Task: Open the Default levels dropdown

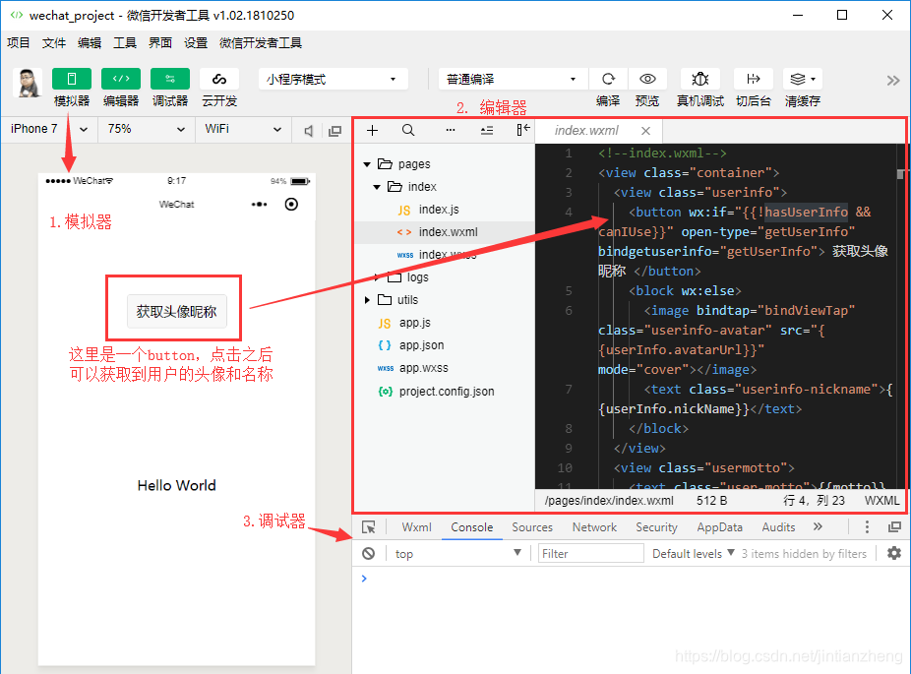Action: pyautogui.click(x=694, y=553)
